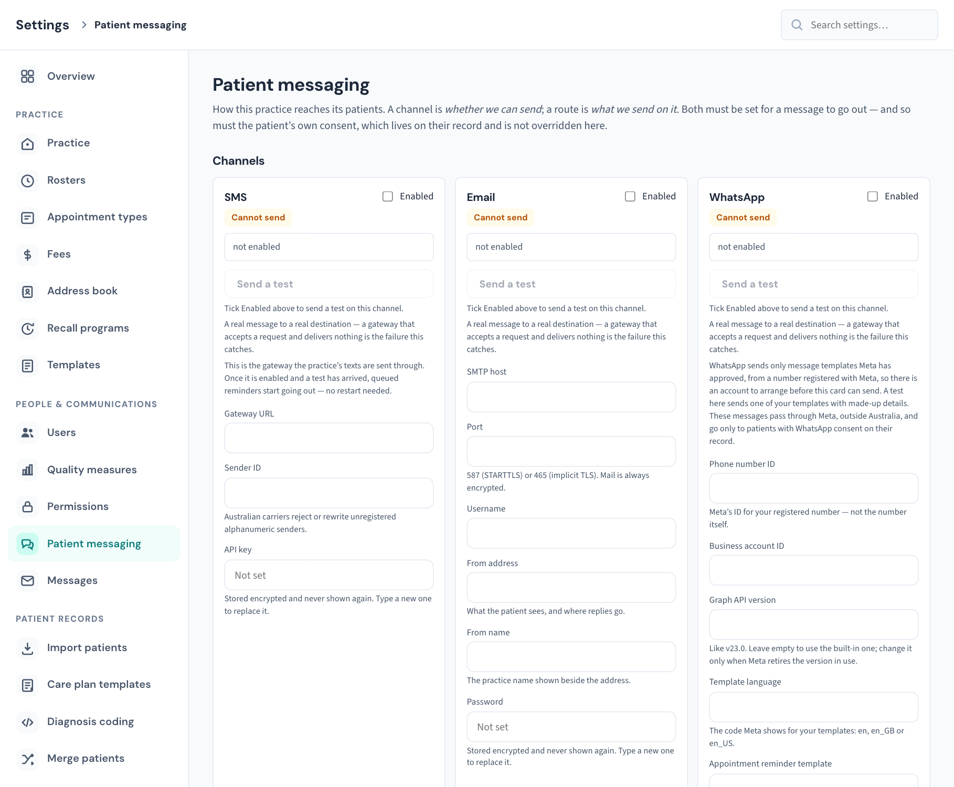Click Send a test under WhatsApp
Screen dimensions: 954x787
pyautogui.click(x=814, y=284)
